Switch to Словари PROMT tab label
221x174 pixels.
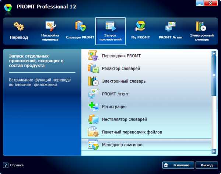(x=80, y=37)
